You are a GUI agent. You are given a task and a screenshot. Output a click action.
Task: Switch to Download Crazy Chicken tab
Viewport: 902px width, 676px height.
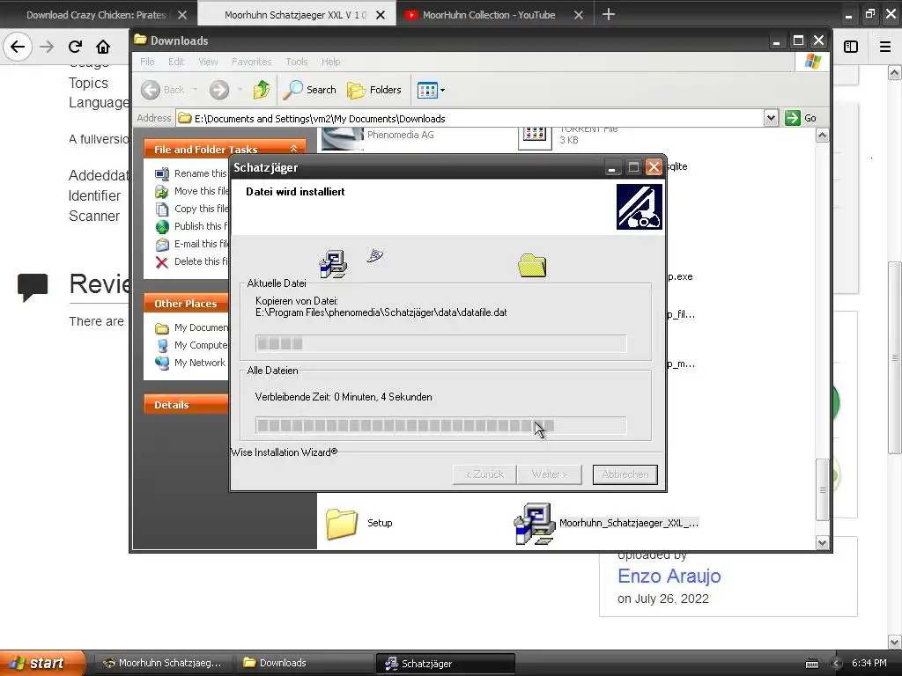coord(95,15)
